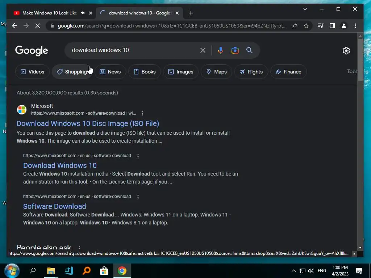Open the clock showing 1:00 PM

[x=340, y=271]
